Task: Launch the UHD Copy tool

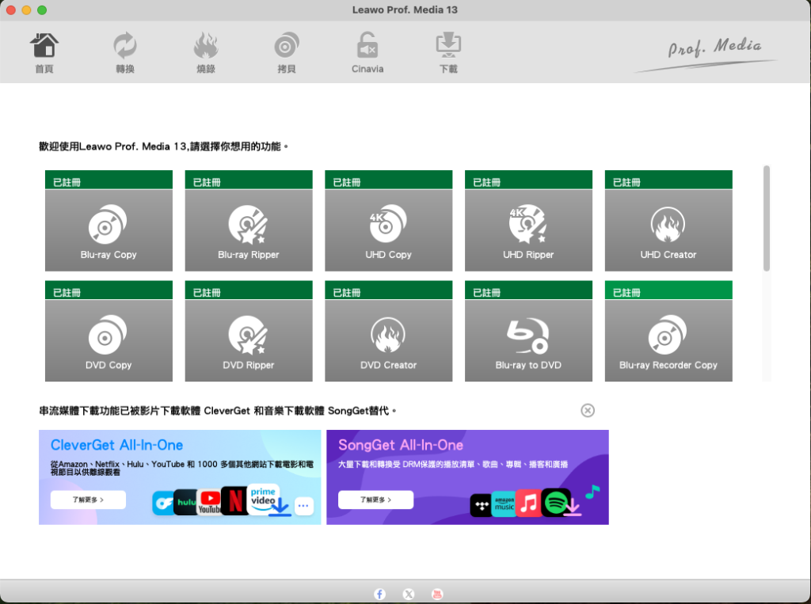Action: (388, 230)
